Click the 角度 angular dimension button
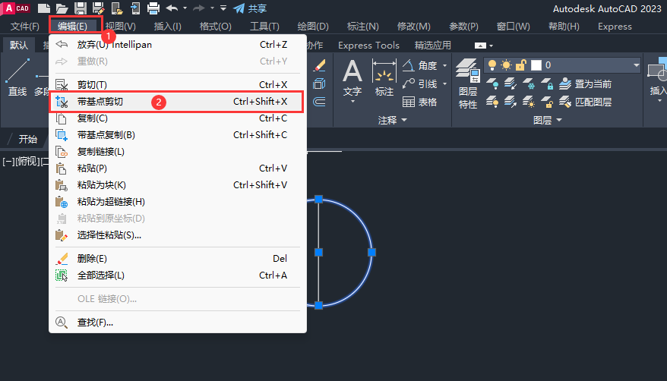667x381 pixels. click(x=420, y=65)
